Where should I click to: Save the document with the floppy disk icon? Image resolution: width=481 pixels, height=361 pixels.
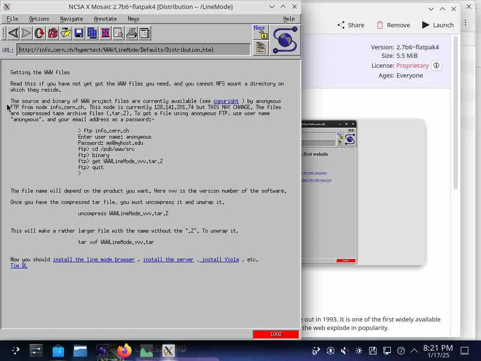pos(79,33)
